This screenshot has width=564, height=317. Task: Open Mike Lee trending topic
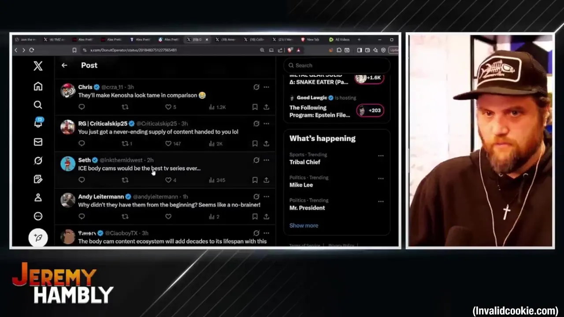click(301, 185)
